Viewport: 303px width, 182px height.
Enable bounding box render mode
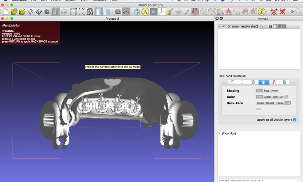coord(73,12)
